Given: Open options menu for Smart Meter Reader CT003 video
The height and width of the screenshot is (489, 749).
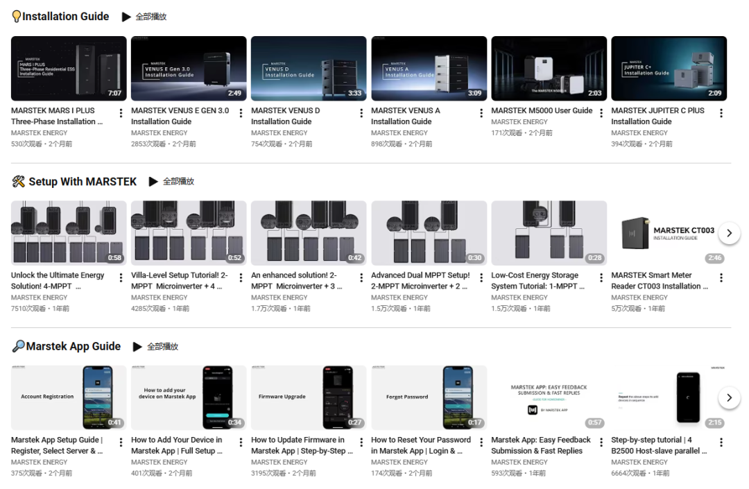Looking at the screenshot, I should click(721, 277).
